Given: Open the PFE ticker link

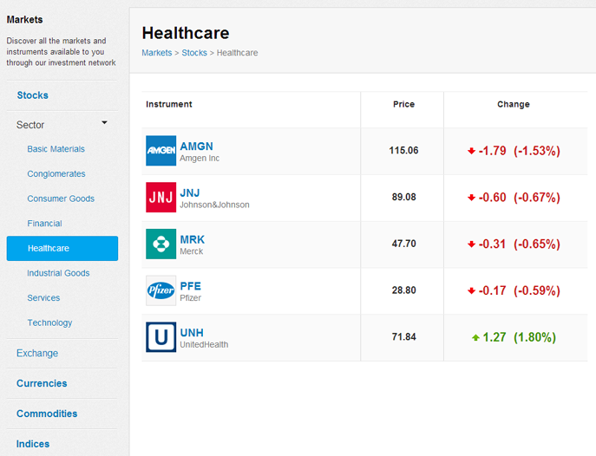Looking at the screenshot, I should pyautogui.click(x=191, y=286).
